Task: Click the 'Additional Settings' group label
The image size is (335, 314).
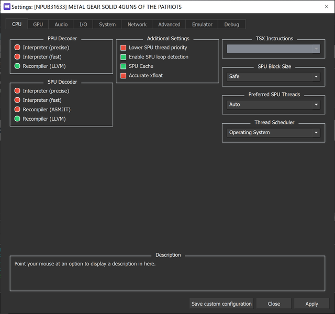Action: pos(168,39)
